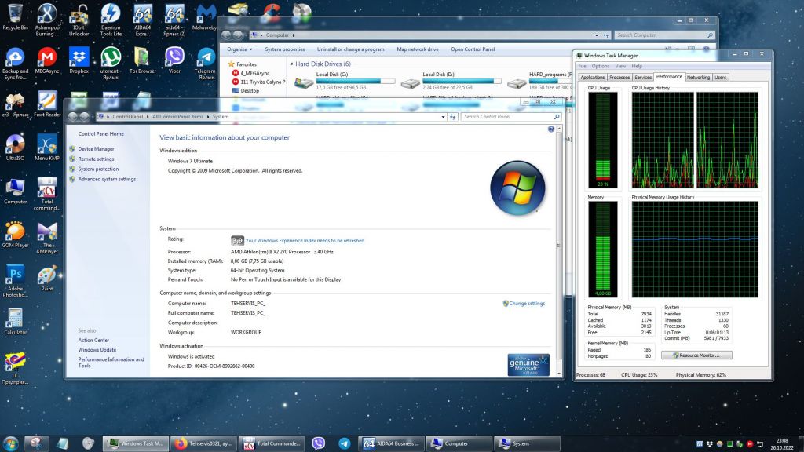This screenshot has width=804, height=452.
Task: Launch Calculator desktop shortcut
Action: (x=15, y=322)
